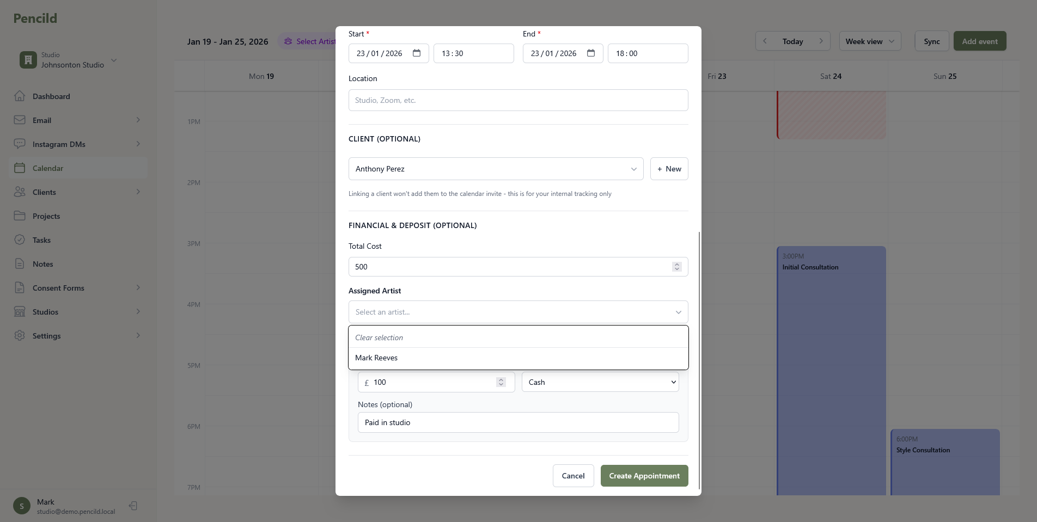Viewport: 1037px width, 522px height.
Task: Open the Clients sidebar icon
Action: [x=20, y=192]
